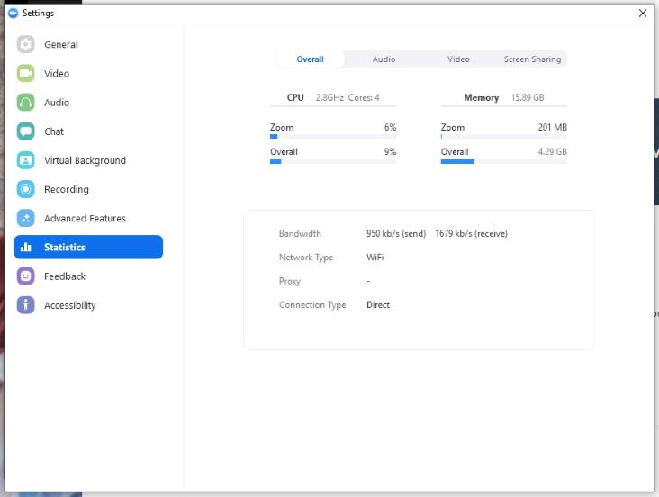This screenshot has height=497, width=659.
Task: Open the Virtual Background icon
Action: (25, 160)
